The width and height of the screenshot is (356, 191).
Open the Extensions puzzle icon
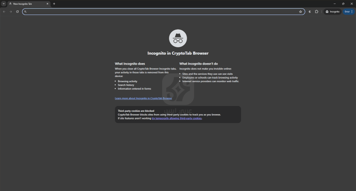317,11
